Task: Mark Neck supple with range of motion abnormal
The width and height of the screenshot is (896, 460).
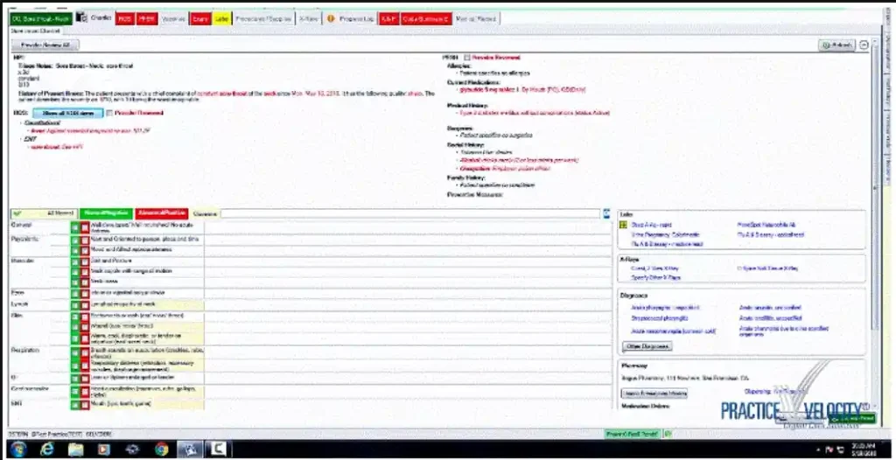Action: 85,271
